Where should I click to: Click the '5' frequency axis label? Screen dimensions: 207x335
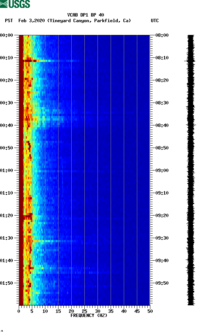tap(32, 311)
